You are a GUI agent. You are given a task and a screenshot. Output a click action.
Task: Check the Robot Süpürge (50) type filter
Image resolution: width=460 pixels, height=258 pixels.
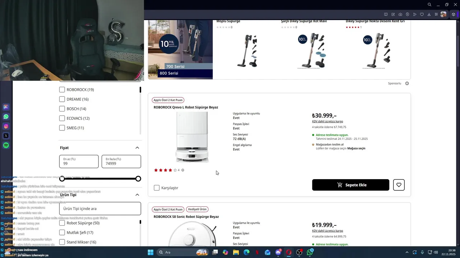(x=62, y=223)
